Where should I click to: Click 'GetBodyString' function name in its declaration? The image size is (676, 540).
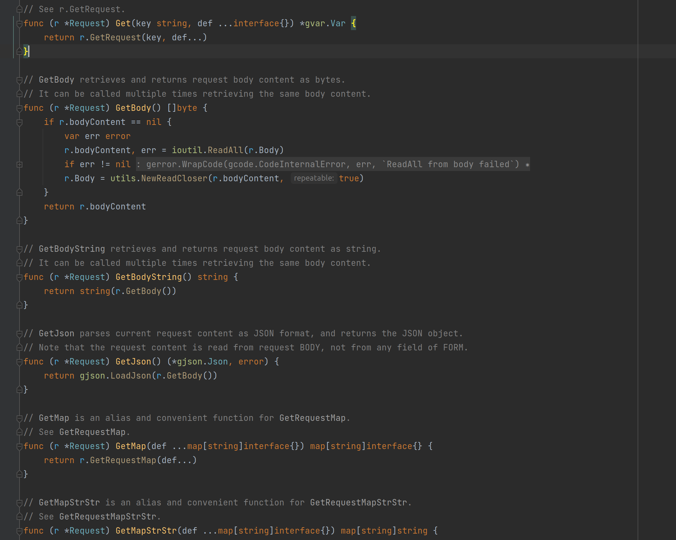pyautogui.click(x=149, y=277)
